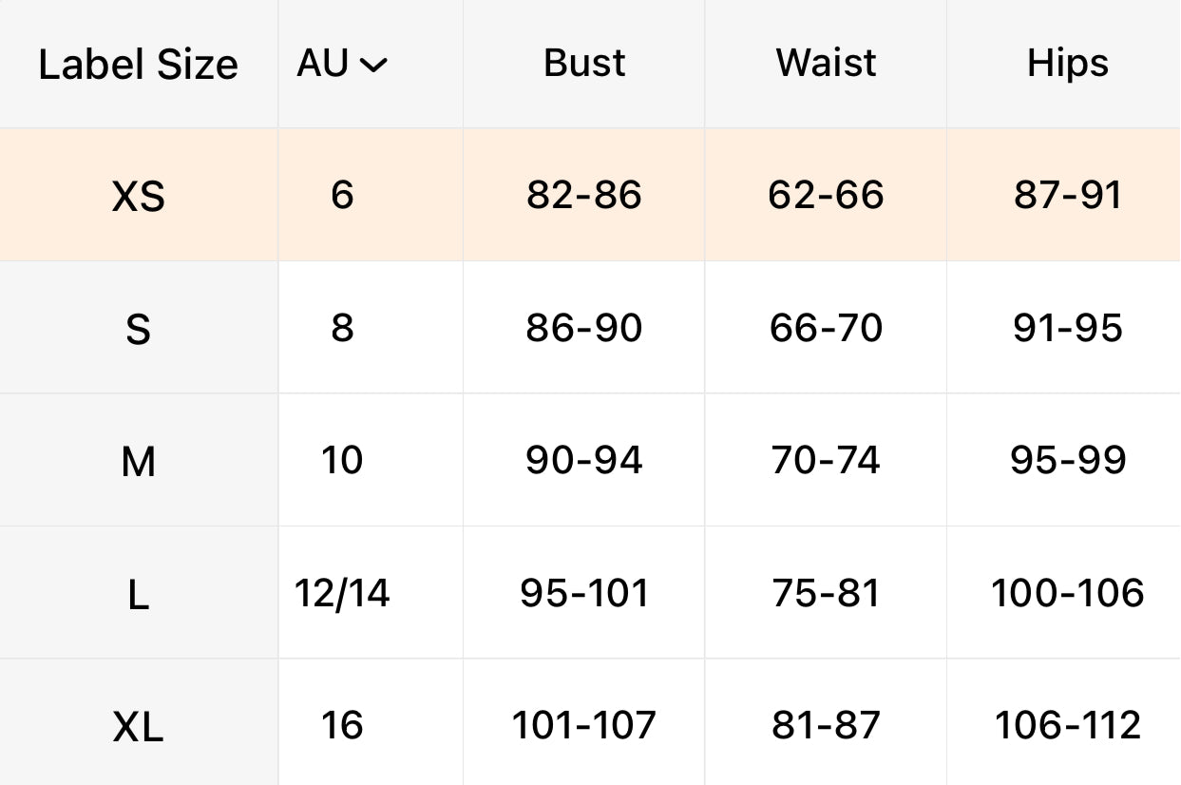This screenshot has width=1181, height=785.
Task: Click the 95-101 bust measurement cell
Action: coord(584,594)
